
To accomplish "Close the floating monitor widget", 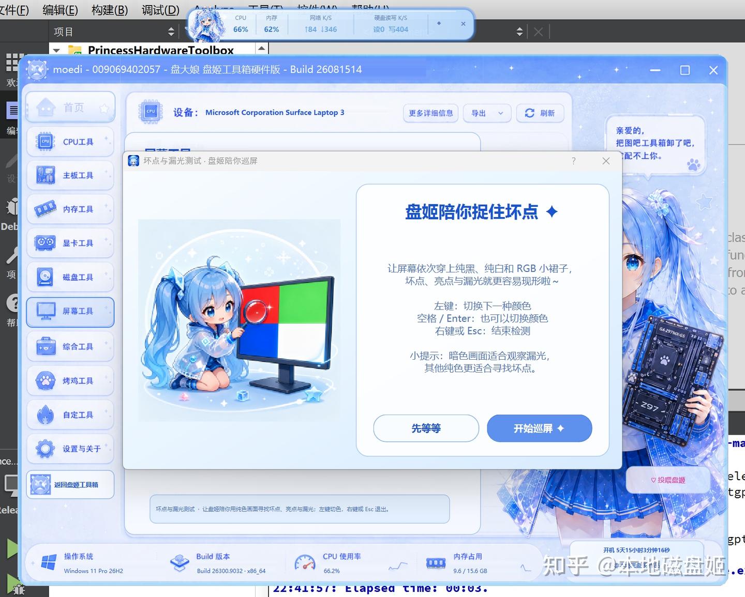I will [x=463, y=23].
